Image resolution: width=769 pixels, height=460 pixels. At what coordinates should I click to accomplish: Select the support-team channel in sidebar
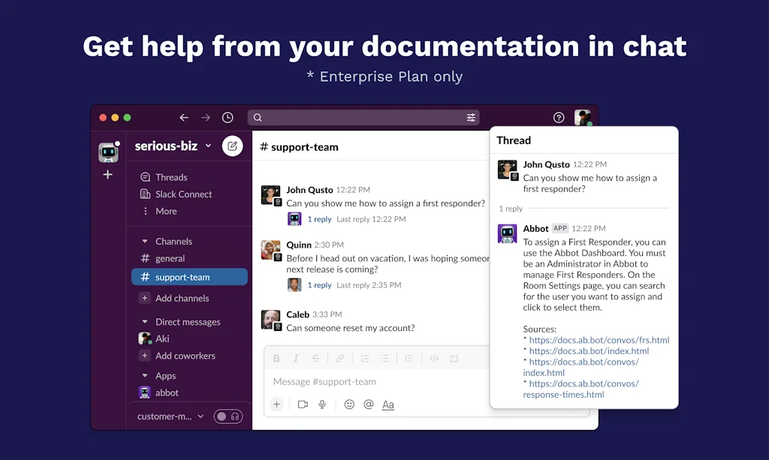tap(189, 277)
